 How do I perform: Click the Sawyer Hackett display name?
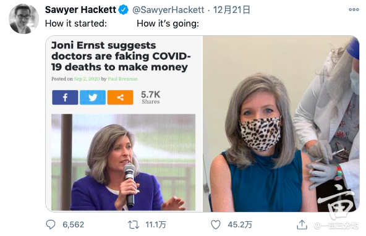(x=80, y=10)
